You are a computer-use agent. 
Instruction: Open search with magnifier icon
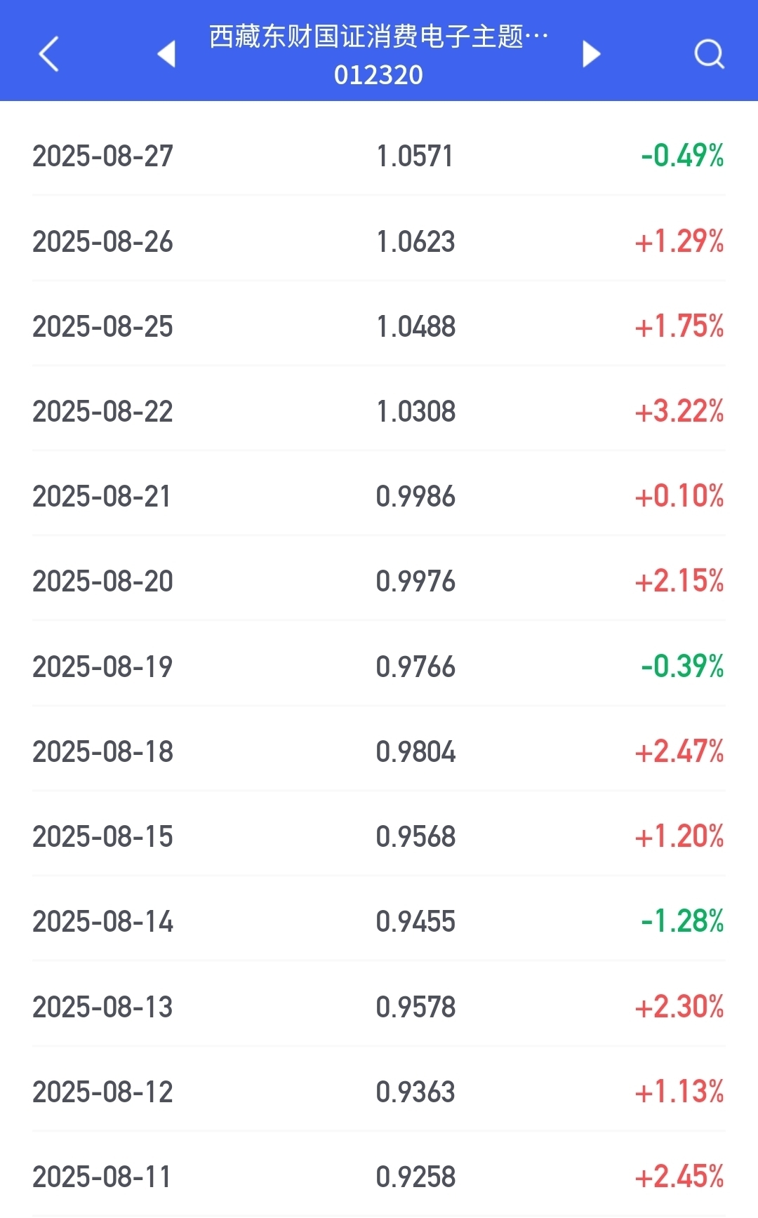coord(709,54)
